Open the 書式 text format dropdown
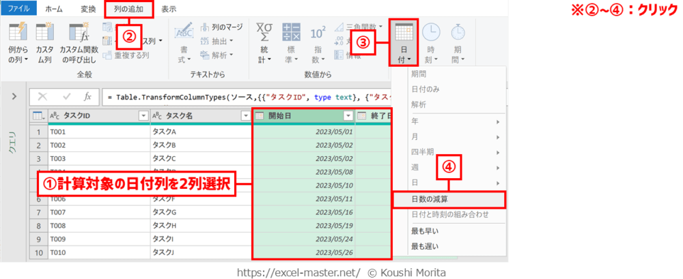This screenshot has height=279, width=683. point(184,44)
